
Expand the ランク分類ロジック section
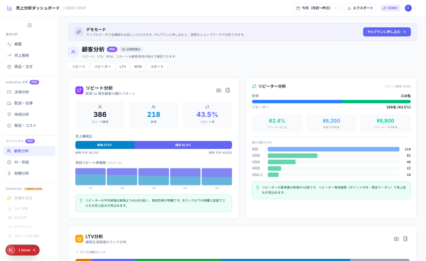(90, 252)
